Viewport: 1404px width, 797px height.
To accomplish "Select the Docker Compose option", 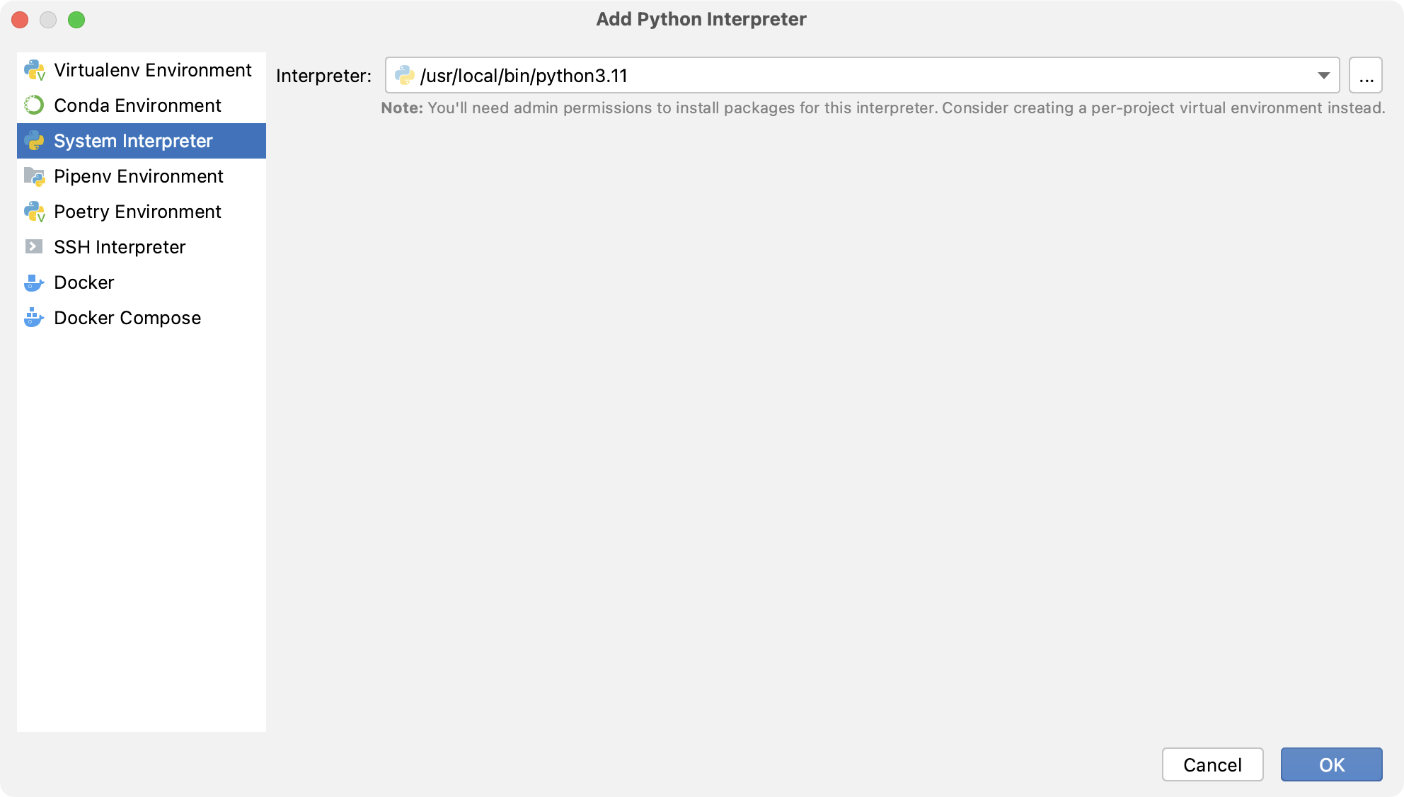I will 127,317.
